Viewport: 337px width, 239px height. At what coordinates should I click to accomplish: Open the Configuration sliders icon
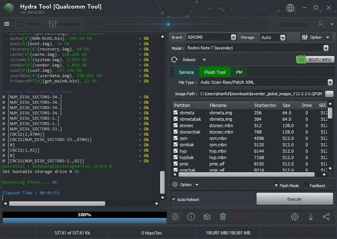point(53,24)
